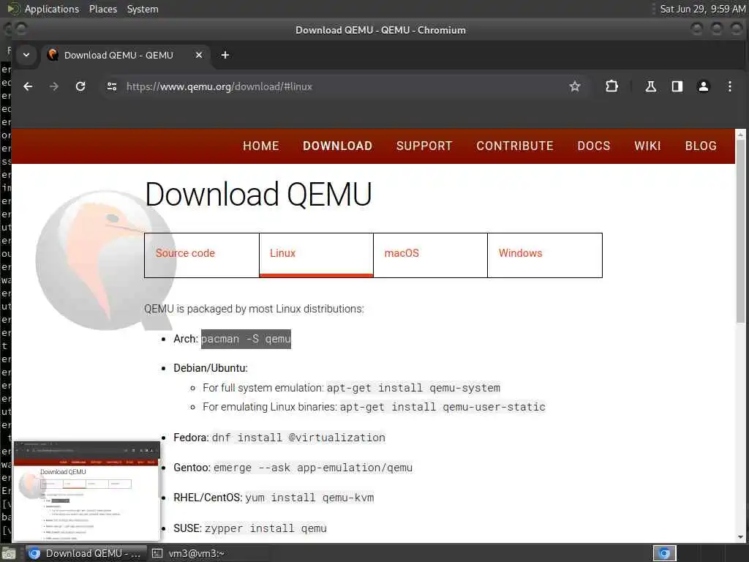Viewport: 749px width, 562px height.
Task: Click the show desktop icon in taskbar
Action: coord(9,554)
